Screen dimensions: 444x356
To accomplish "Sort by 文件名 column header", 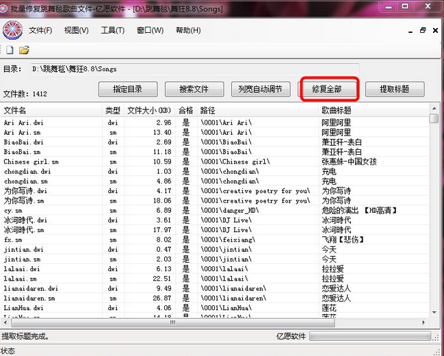I will pyautogui.click(x=51, y=110).
